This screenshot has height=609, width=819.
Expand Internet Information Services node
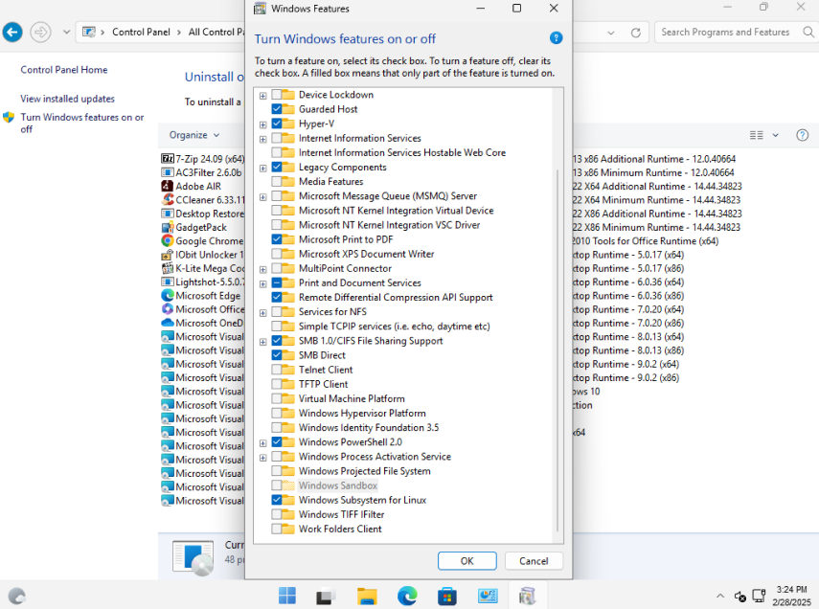262,139
